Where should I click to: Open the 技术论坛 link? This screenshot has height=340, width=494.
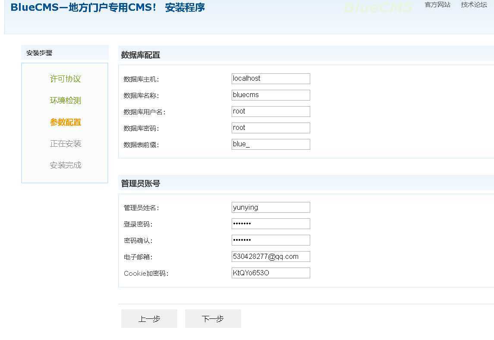pos(474,5)
